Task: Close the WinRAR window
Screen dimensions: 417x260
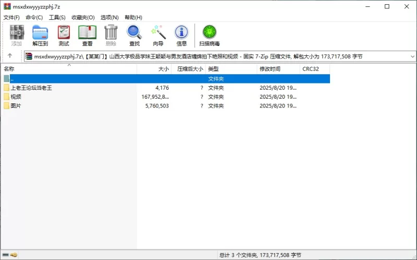Action: pos(407,6)
